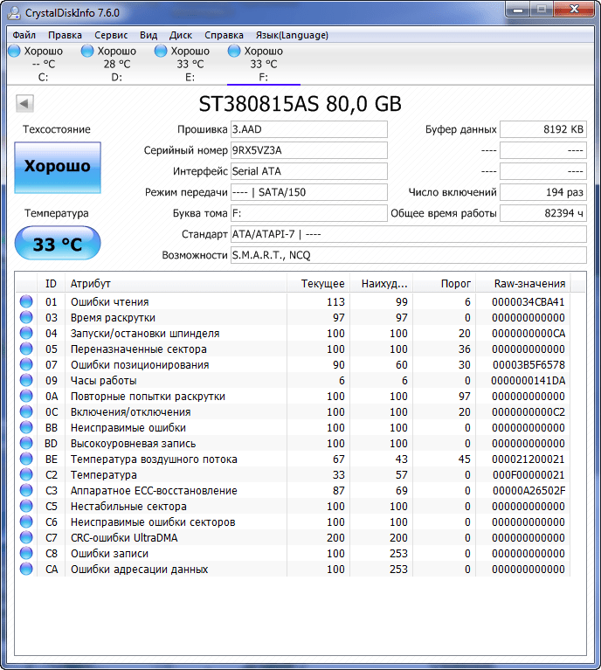
Task: Click status orb for Ошибки чтения row
Action: (26, 301)
